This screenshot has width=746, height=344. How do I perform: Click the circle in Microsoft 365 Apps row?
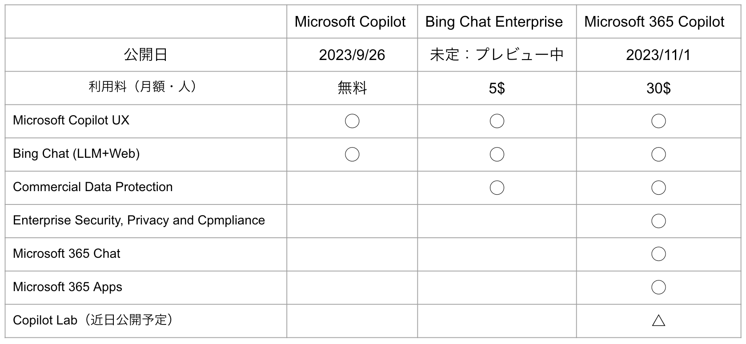coord(658,287)
